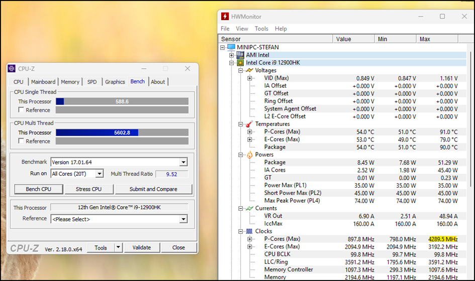Open the Benchmark version dropdown
The image size is (475, 281).
(183, 162)
